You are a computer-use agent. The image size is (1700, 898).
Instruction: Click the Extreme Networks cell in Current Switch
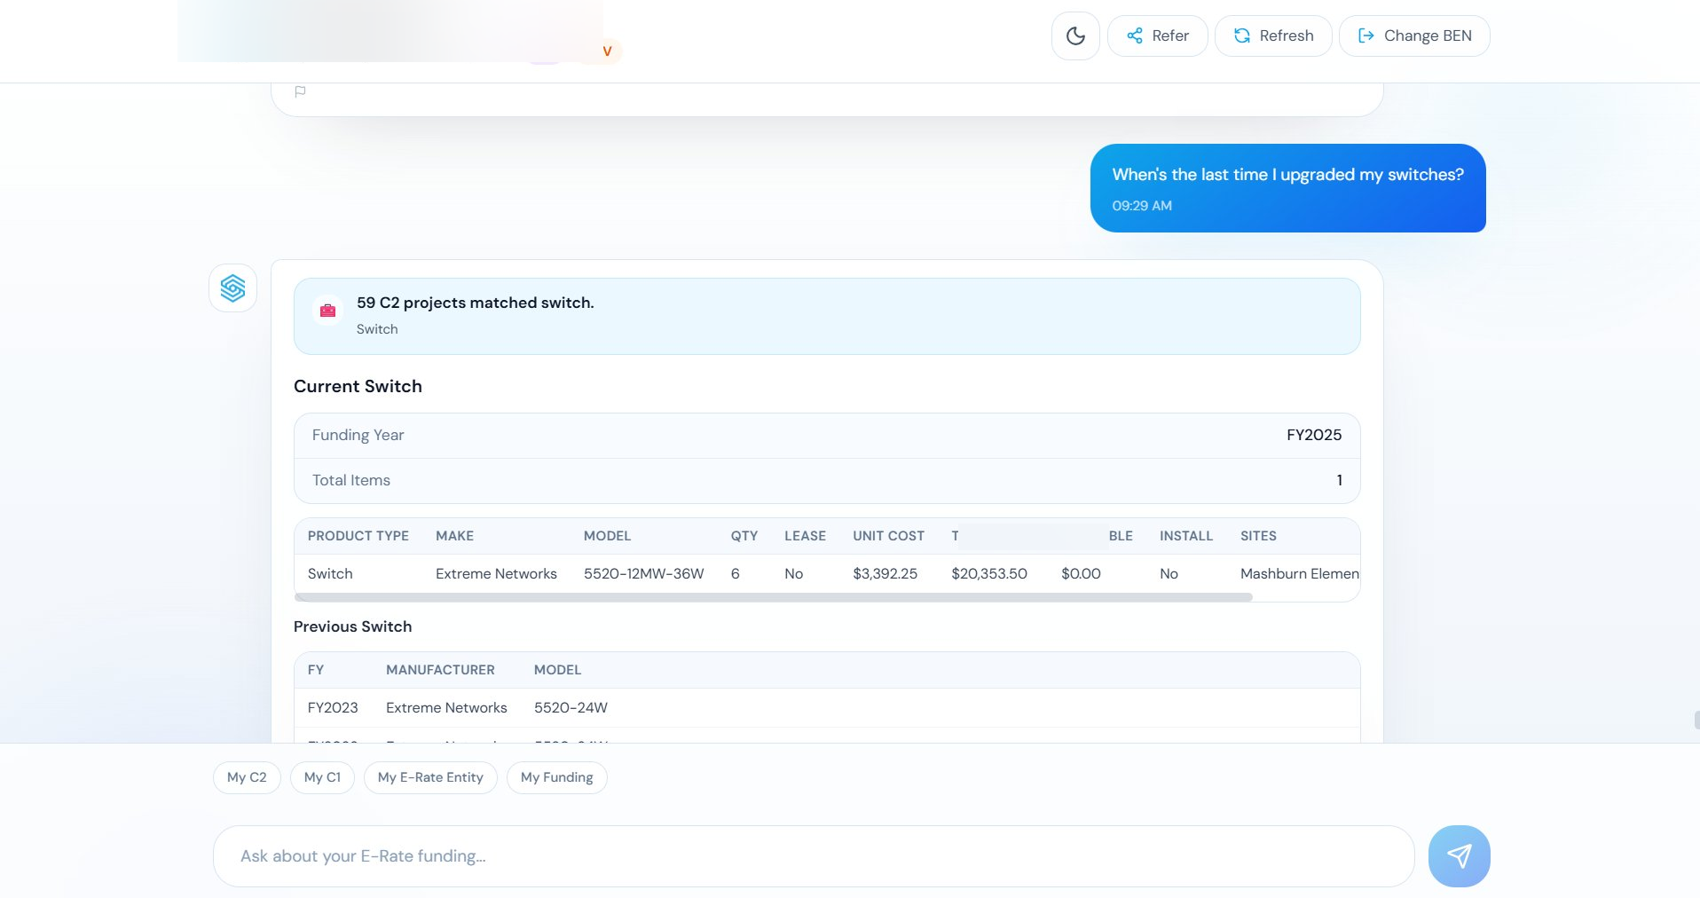coord(496,574)
